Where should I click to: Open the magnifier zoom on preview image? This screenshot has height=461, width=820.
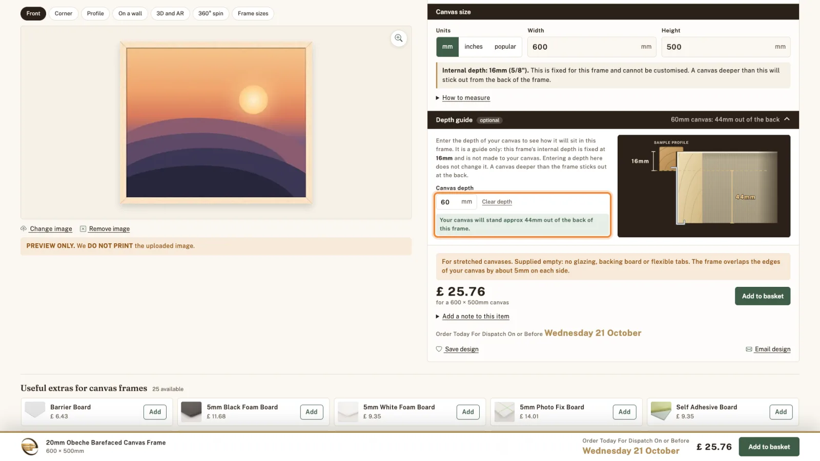399,38
